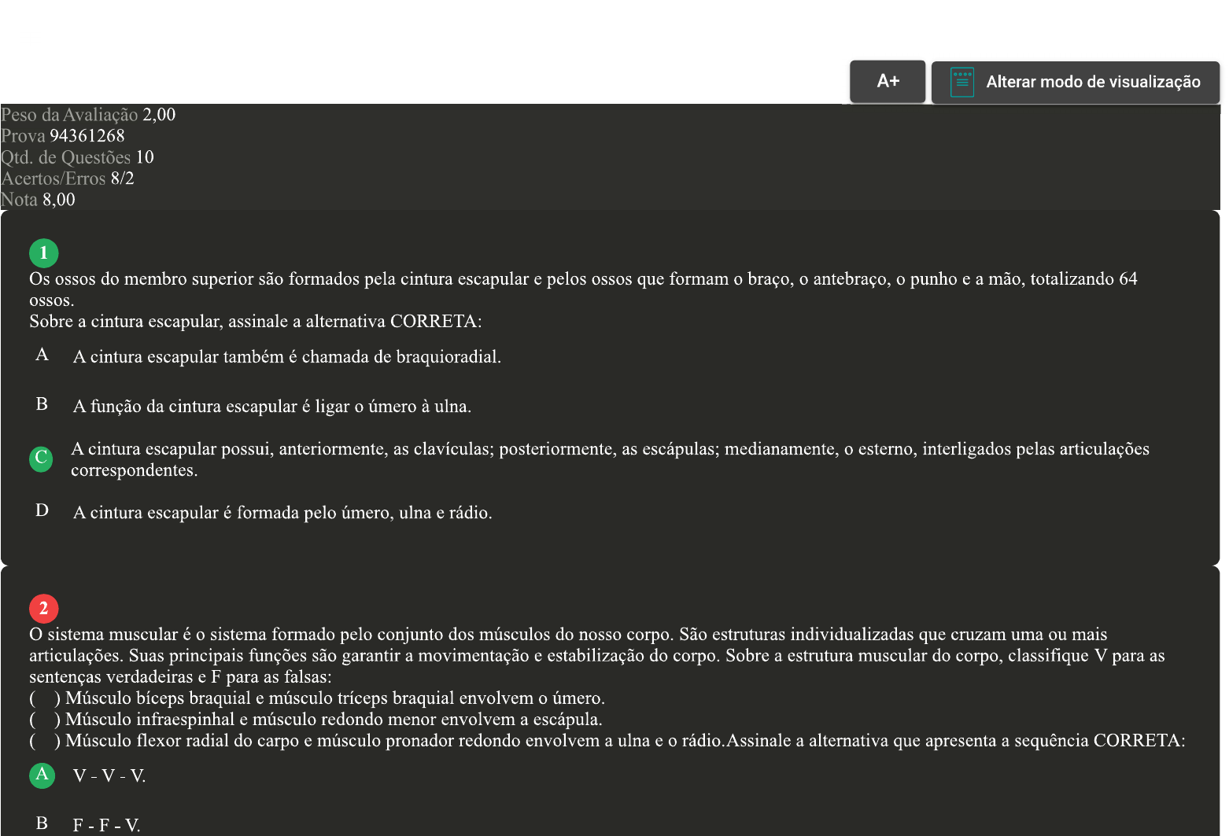Click the answer text mentioning clavículas and escápulas
This screenshot has height=836, width=1229.
coord(610,459)
